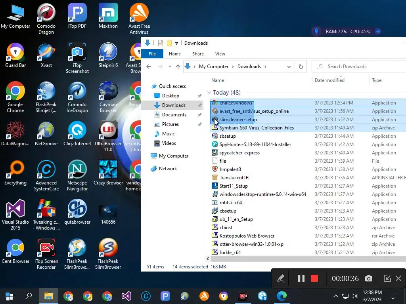Select the FlashPeak Slimjet desktop icon

(46, 97)
